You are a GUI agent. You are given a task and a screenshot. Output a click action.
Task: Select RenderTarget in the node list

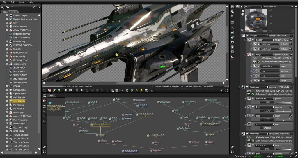19,124
